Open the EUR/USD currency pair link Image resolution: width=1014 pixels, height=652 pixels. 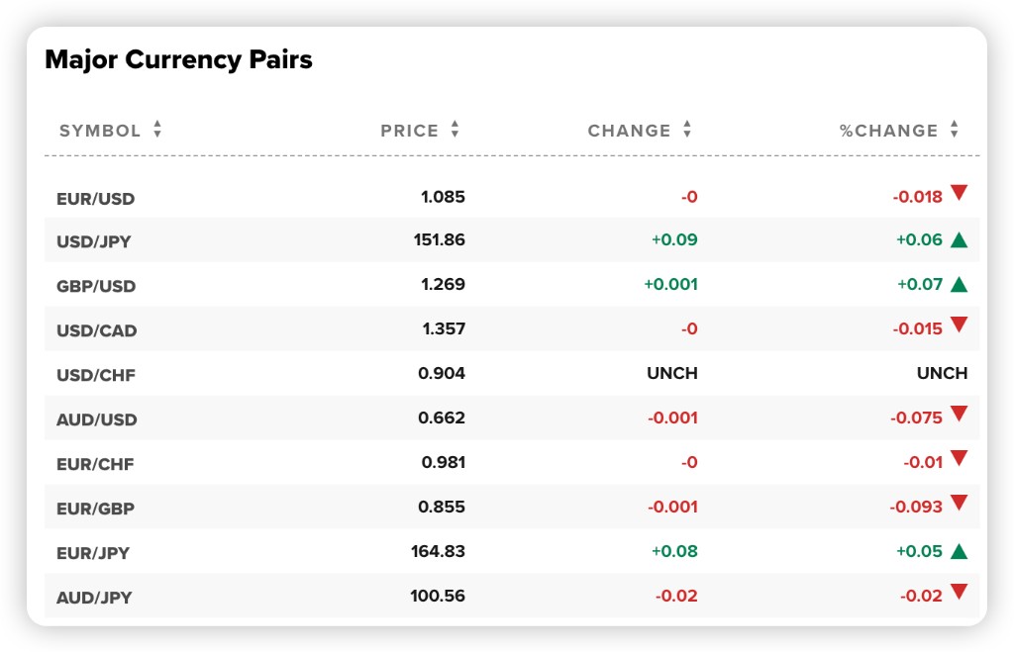(x=96, y=199)
